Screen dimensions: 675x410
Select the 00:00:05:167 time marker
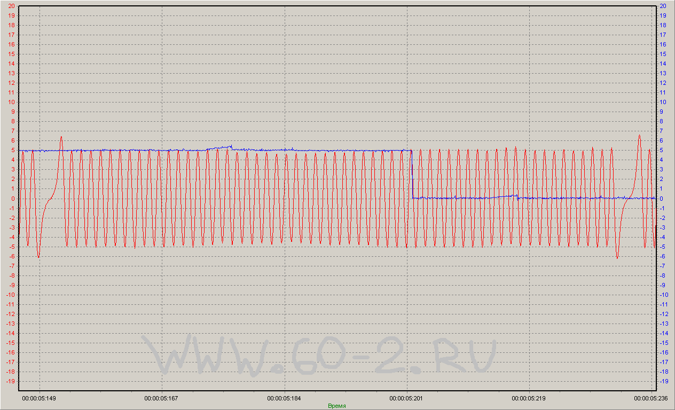(x=162, y=398)
